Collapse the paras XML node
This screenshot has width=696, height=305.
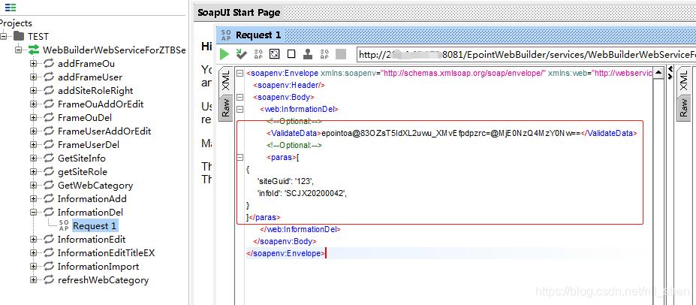pos(240,157)
